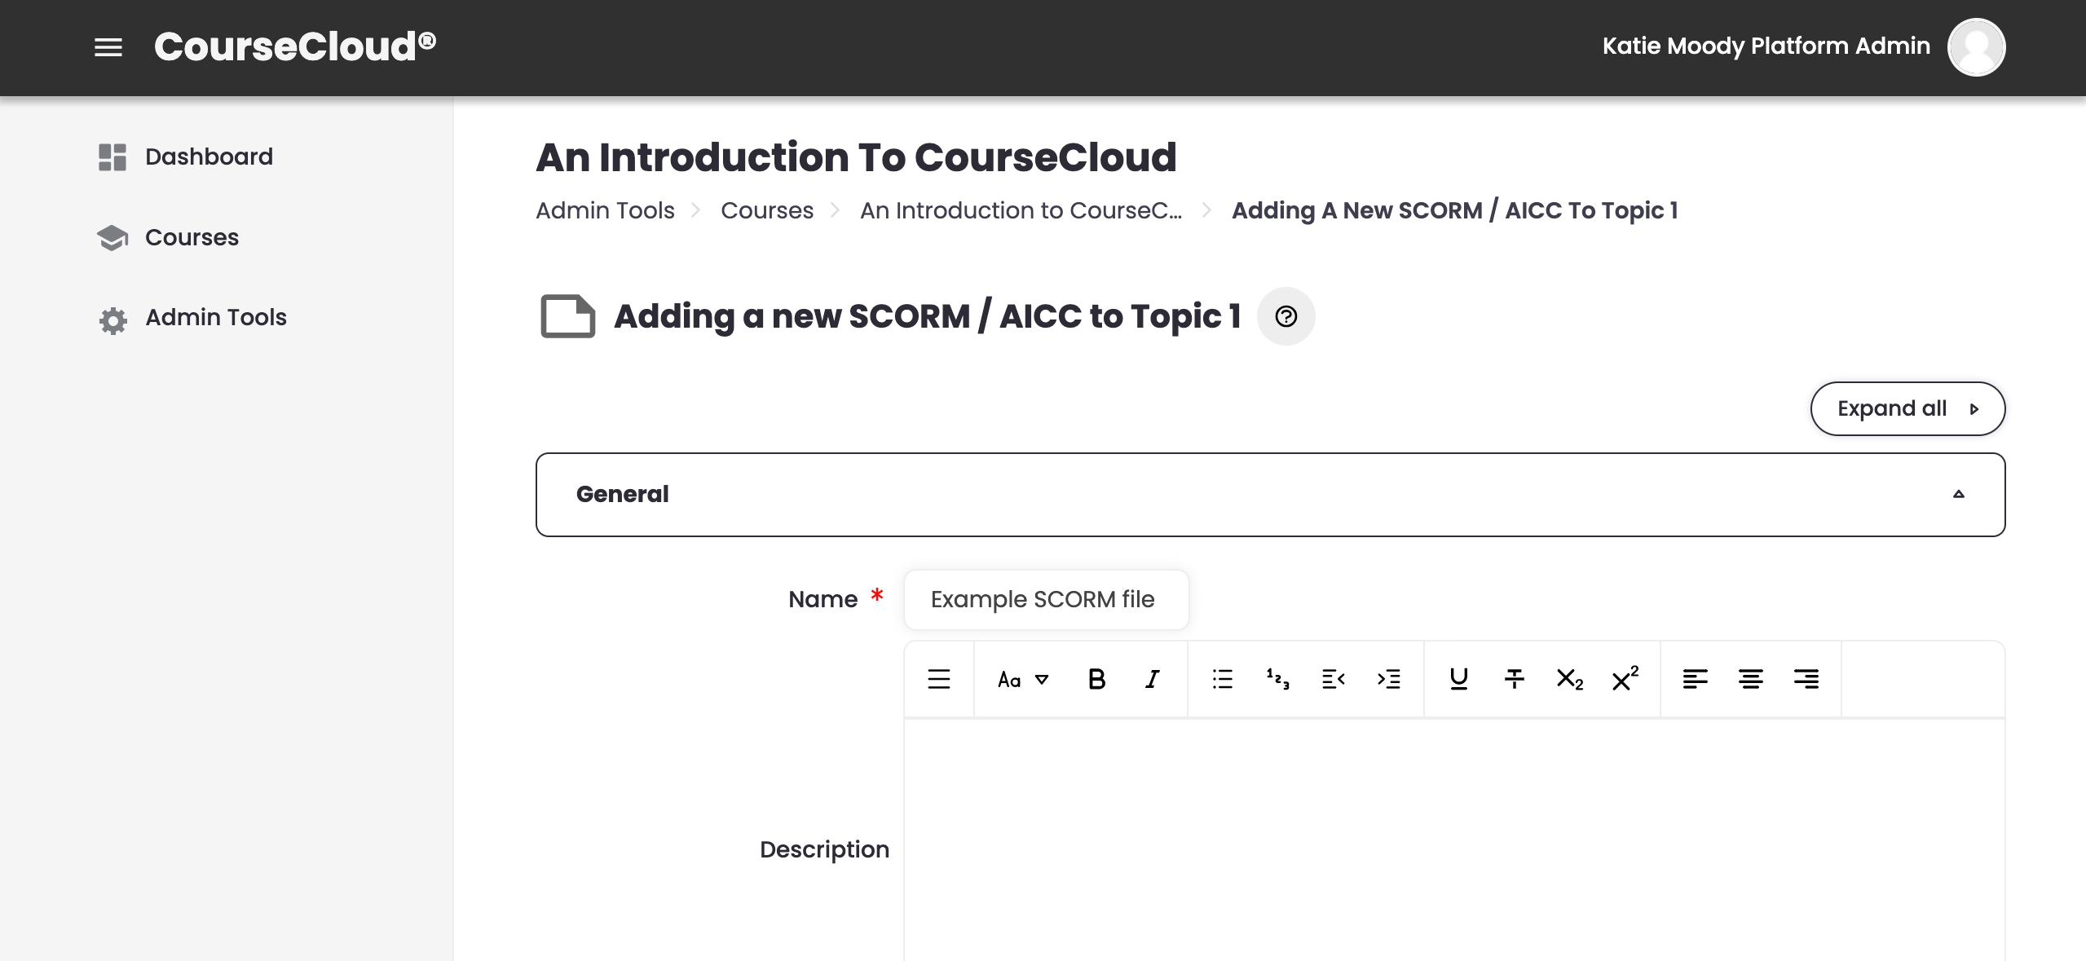Align text to the right
The width and height of the screenshot is (2086, 961).
[1806, 679]
